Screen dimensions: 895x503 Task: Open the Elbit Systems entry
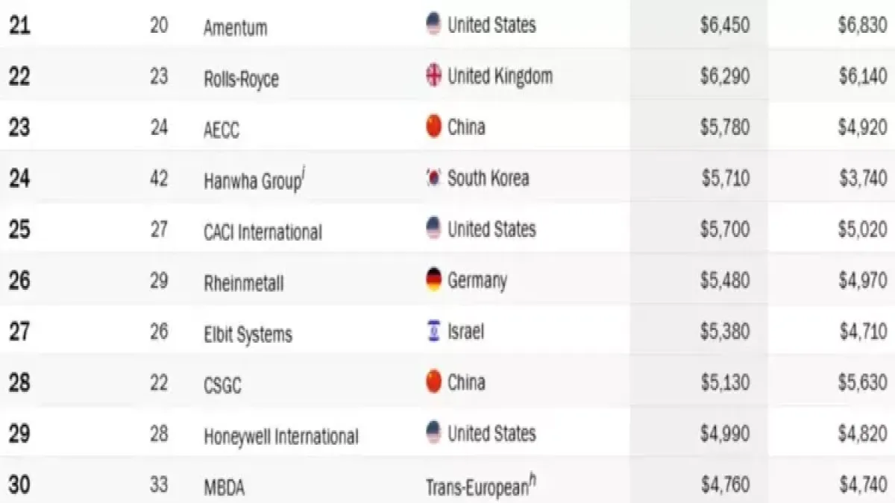pyautogui.click(x=248, y=335)
